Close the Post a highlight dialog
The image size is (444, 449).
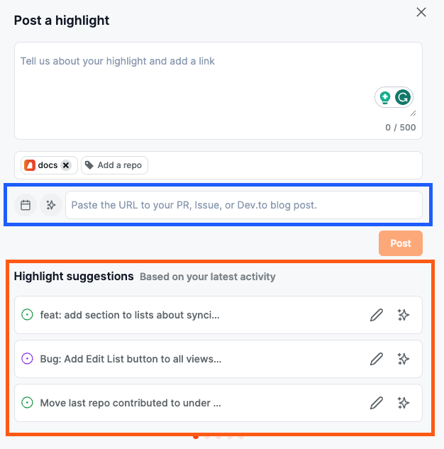(421, 12)
